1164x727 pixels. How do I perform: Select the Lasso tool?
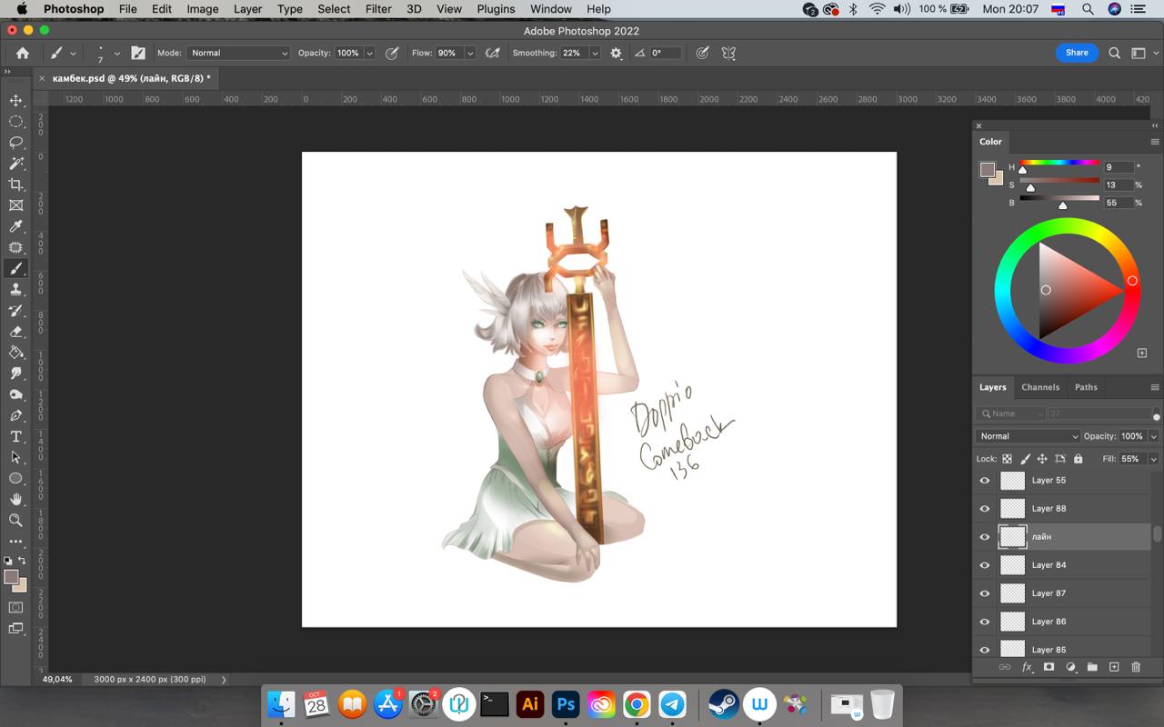pyautogui.click(x=15, y=143)
